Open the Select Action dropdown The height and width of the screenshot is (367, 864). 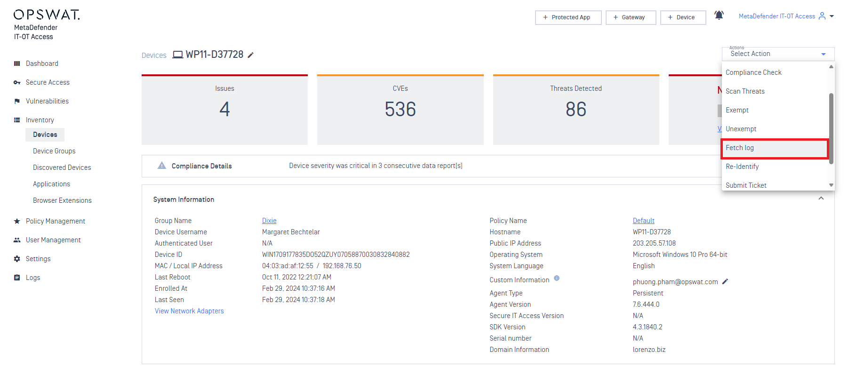click(x=778, y=54)
